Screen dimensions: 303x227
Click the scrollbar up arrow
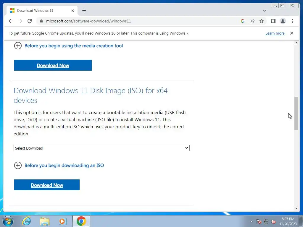[x=296, y=43]
